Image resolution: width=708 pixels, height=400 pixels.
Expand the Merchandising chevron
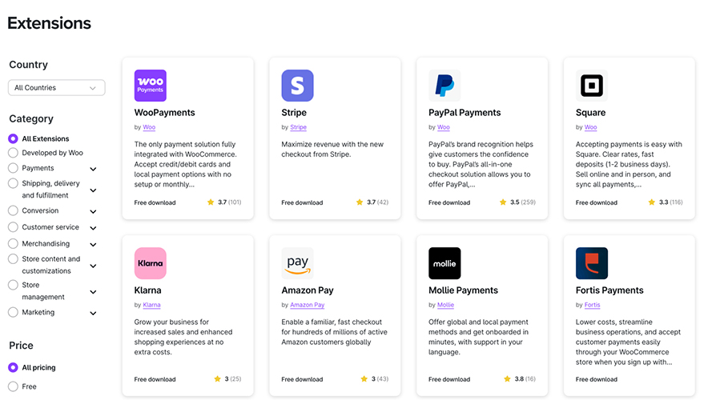click(x=93, y=245)
